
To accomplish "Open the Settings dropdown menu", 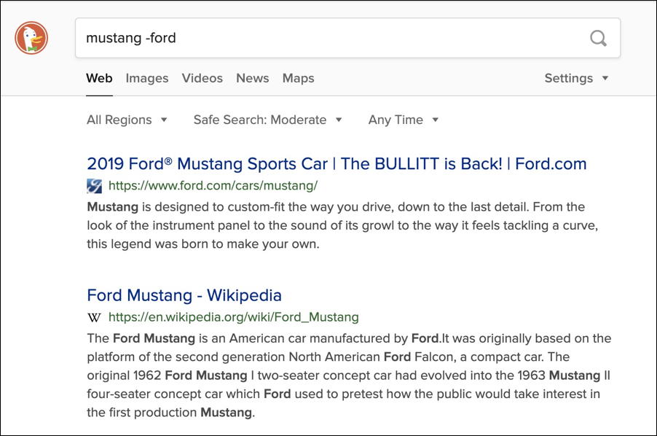I will click(x=577, y=78).
